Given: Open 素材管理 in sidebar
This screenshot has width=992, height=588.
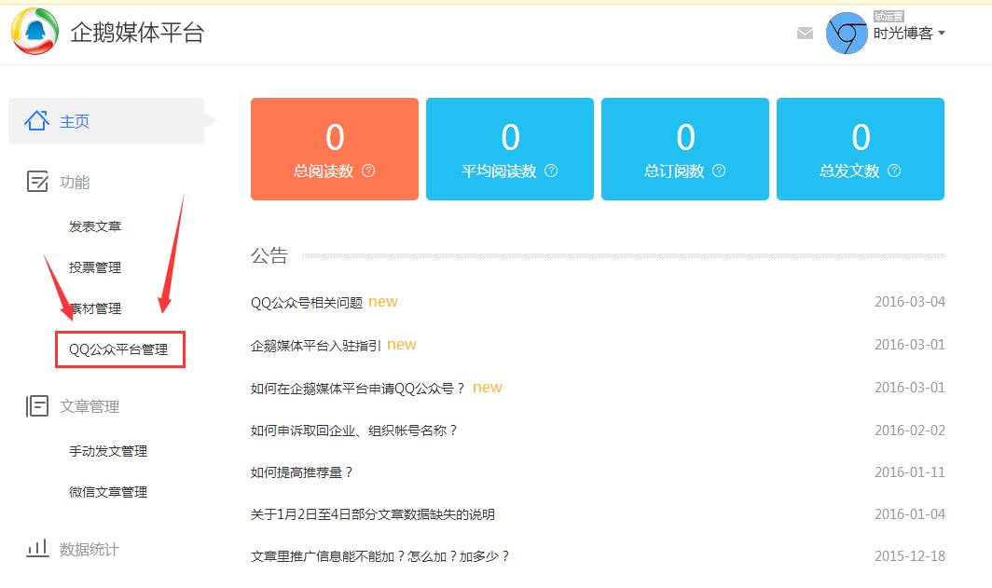Looking at the screenshot, I should 95,308.
